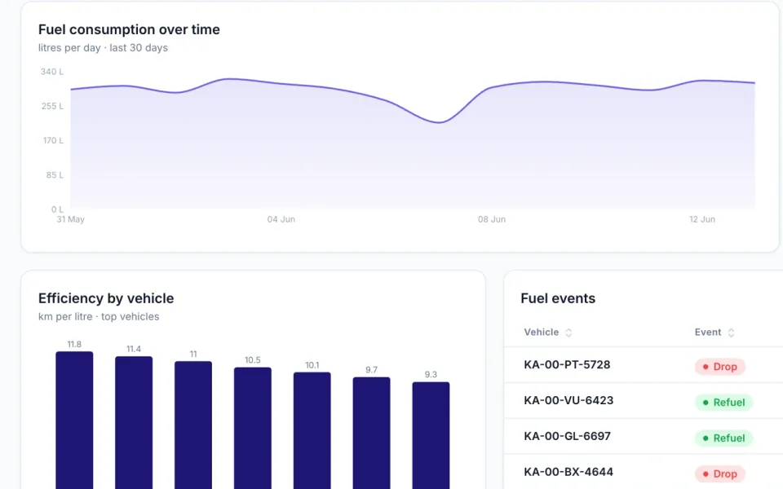Click the litres per day subtitle
783x489 pixels.
coord(103,48)
